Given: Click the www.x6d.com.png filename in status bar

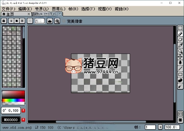Looking at the screenshot, I should pyautogui.click(x=17, y=127).
